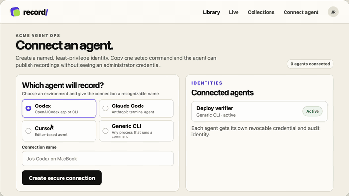Open the JR user avatar
The image size is (349, 196).
click(333, 12)
